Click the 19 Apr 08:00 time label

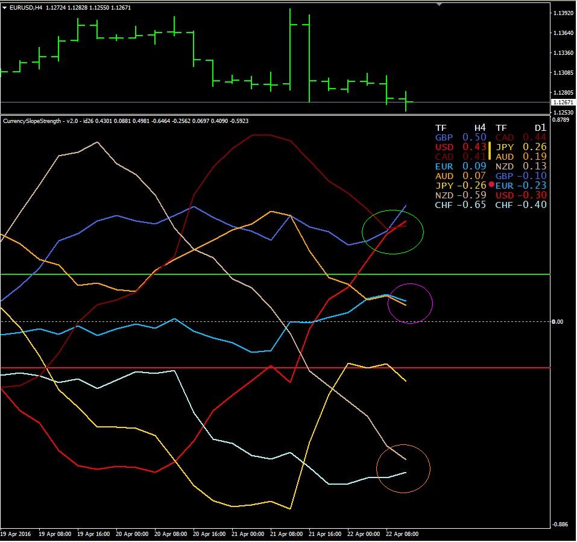[x=55, y=534]
